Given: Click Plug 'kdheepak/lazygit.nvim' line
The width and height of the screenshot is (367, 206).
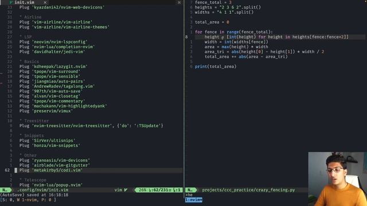Looking at the screenshot, I should (53, 66).
